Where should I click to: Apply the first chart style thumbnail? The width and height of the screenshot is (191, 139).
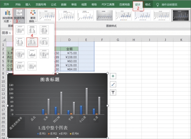(x=47, y=15)
